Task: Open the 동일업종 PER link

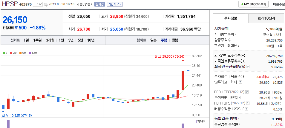Action: [x=226, y=119]
